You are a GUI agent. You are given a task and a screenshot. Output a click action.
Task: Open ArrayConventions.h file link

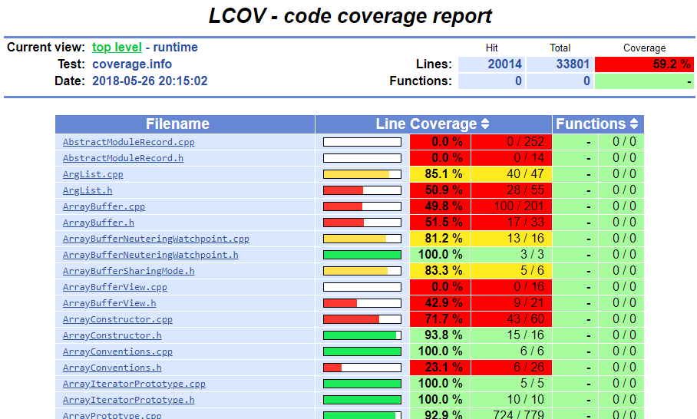(x=112, y=368)
